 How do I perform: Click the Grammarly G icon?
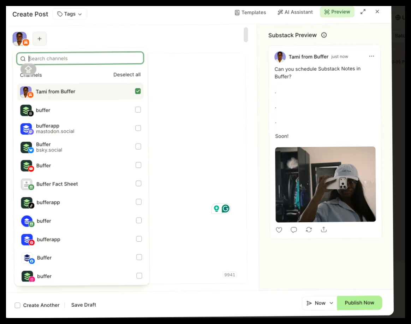(x=226, y=208)
